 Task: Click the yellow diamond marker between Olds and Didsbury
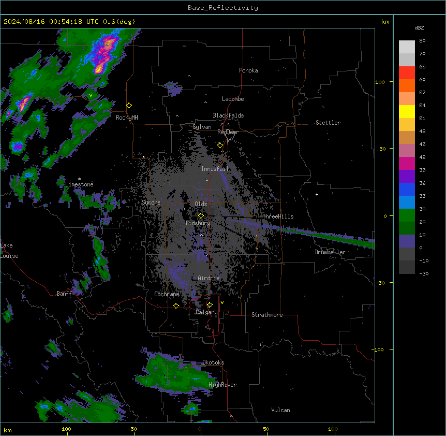pyautogui.click(x=201, y=216)
